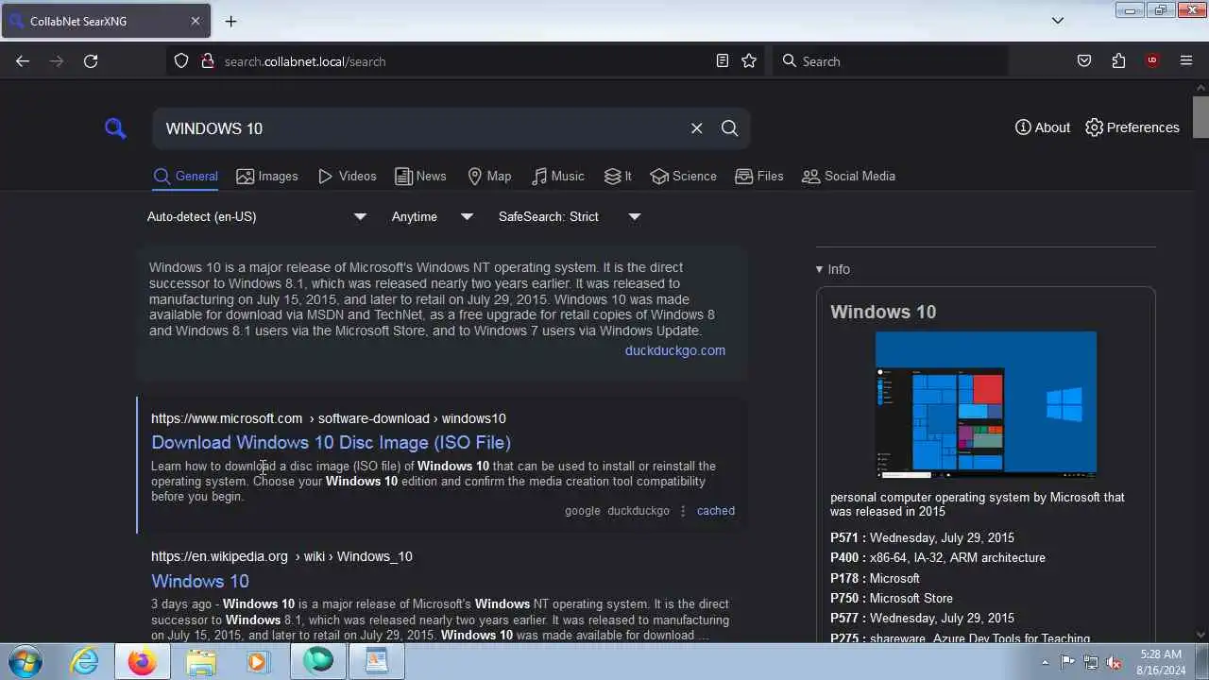Launch Internet Explorer from taskbar
The height and width of the screenshot is (680, 1209).
85,661
